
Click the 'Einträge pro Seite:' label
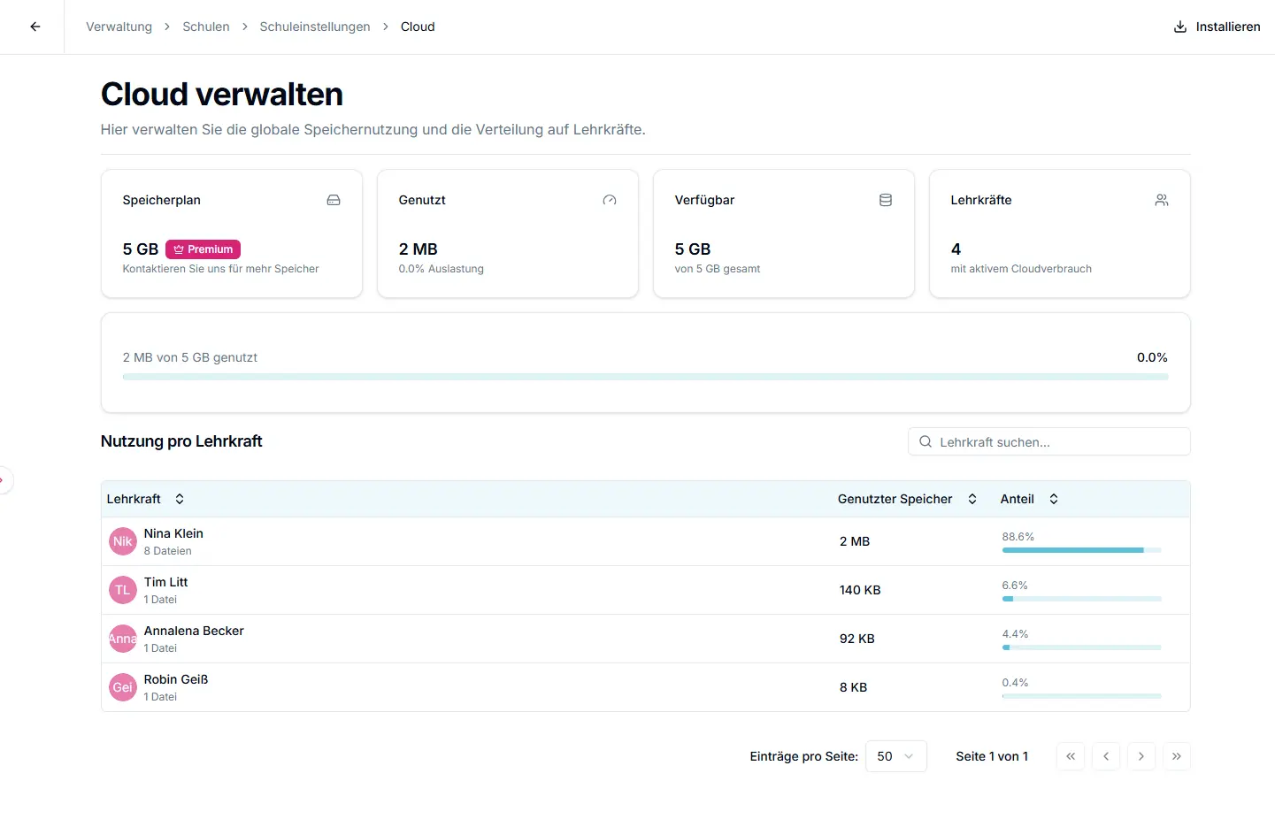tap(804, 756)
